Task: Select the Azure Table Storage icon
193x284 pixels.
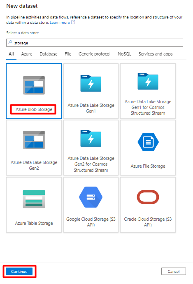Action: click(34, 199)
